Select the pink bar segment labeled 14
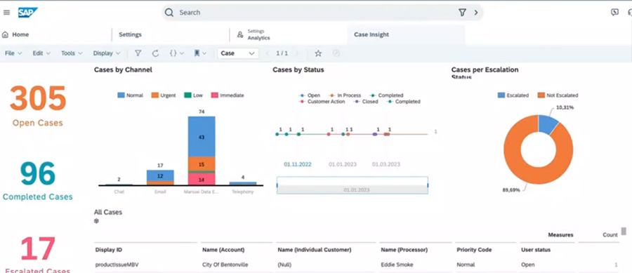The image size is (632, 273). tap(202, 179)
